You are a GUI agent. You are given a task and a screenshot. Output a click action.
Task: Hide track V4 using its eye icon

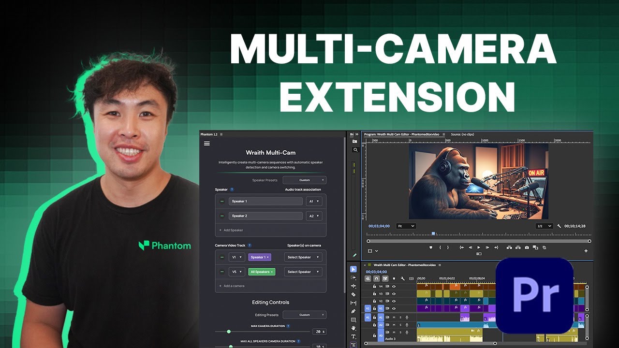[x=394, y=287]
